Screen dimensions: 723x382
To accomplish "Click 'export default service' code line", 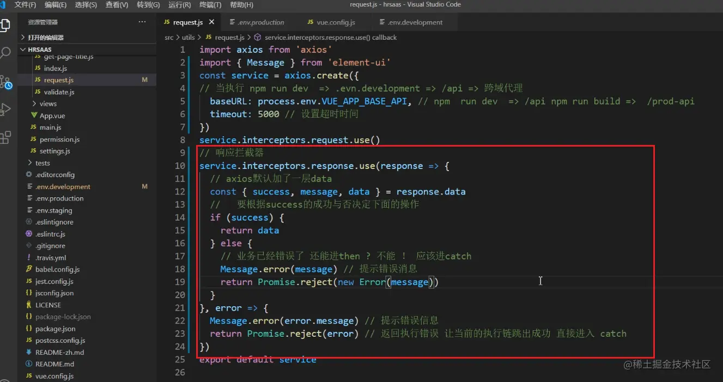I will 258,360.
